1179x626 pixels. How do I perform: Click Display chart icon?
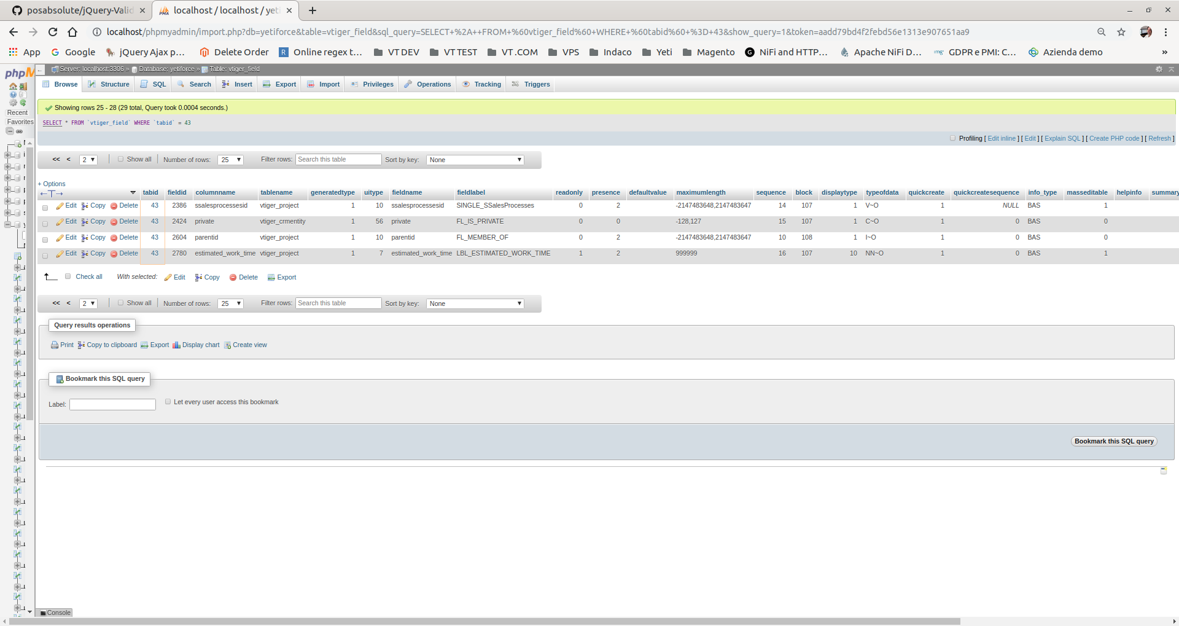pos(176,345)
